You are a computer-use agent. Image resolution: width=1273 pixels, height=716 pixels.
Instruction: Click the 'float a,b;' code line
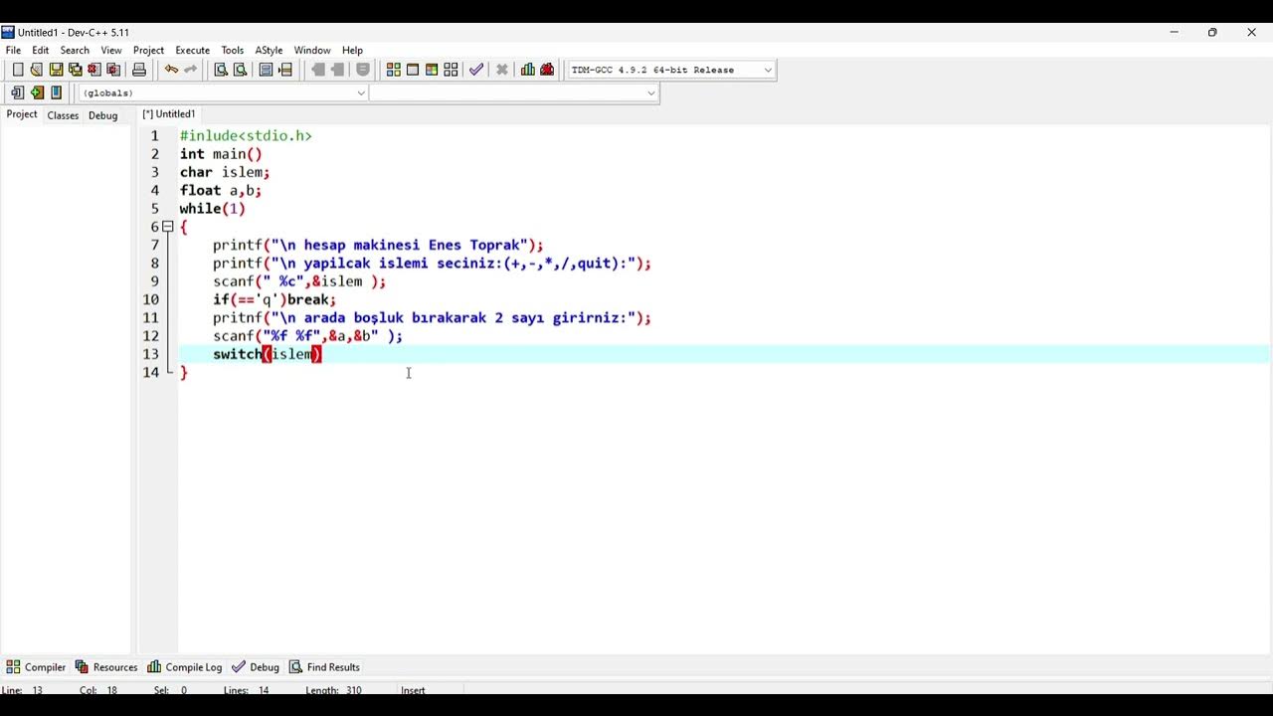point(221,190)
